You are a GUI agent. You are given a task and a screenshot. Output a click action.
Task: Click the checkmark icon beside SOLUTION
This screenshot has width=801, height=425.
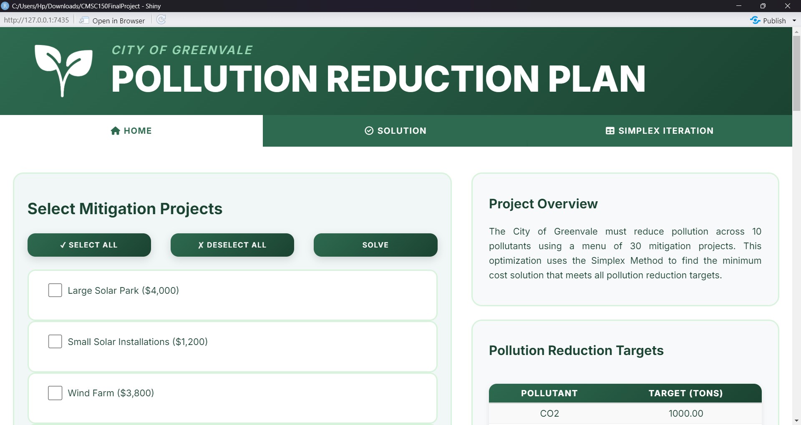pyautogui.click(x=369, y=130)
